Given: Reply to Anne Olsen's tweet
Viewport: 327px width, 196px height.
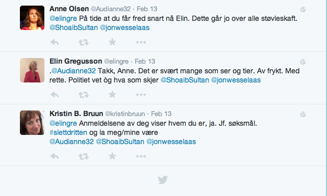Looking at the screenshot, I should [x=55, y=42].
